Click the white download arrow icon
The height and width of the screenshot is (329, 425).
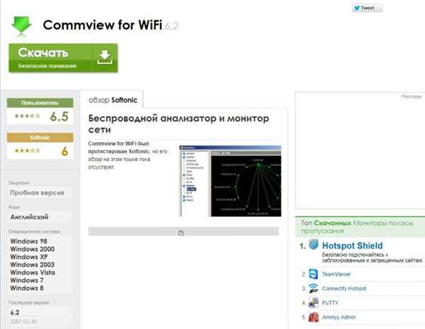[105, 57]
